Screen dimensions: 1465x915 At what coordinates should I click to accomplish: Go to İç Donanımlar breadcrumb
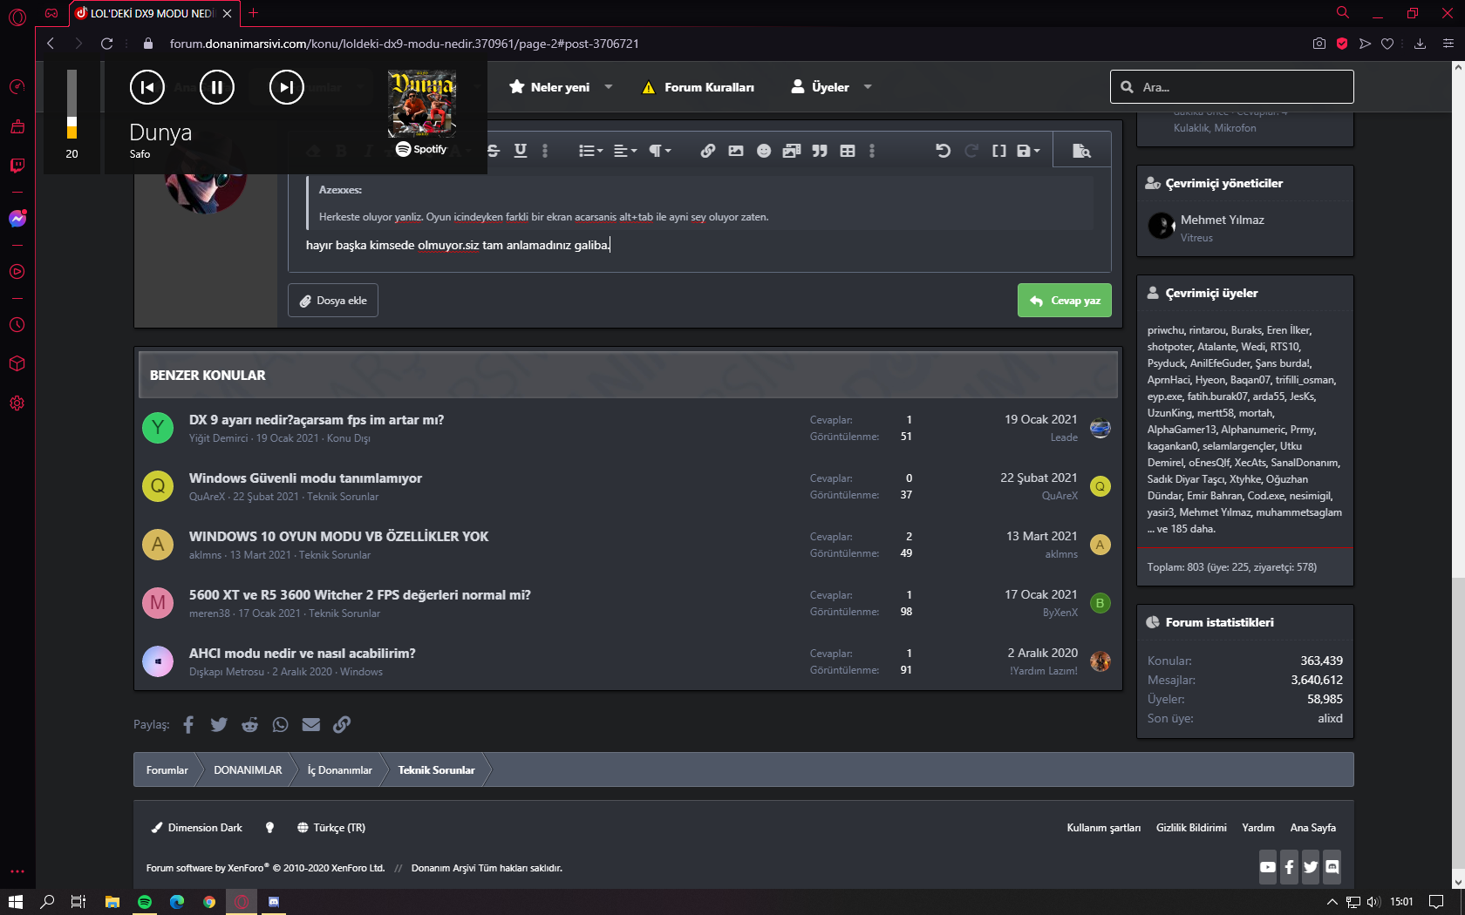pyautogui.click(x=339, y=770)
